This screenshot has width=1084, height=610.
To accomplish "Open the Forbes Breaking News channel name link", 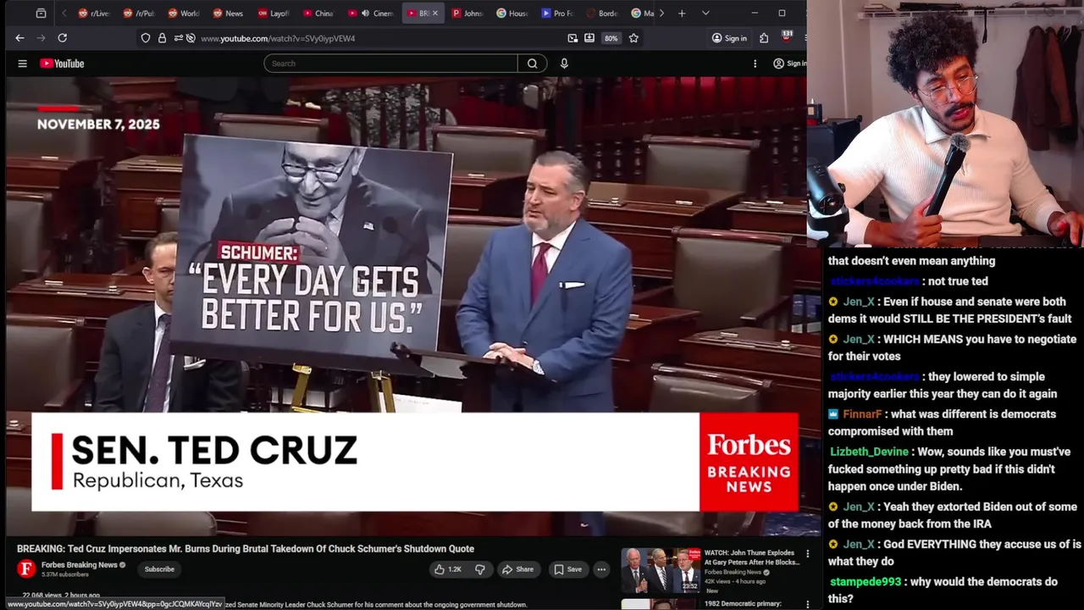I will (x=79, y=565).
